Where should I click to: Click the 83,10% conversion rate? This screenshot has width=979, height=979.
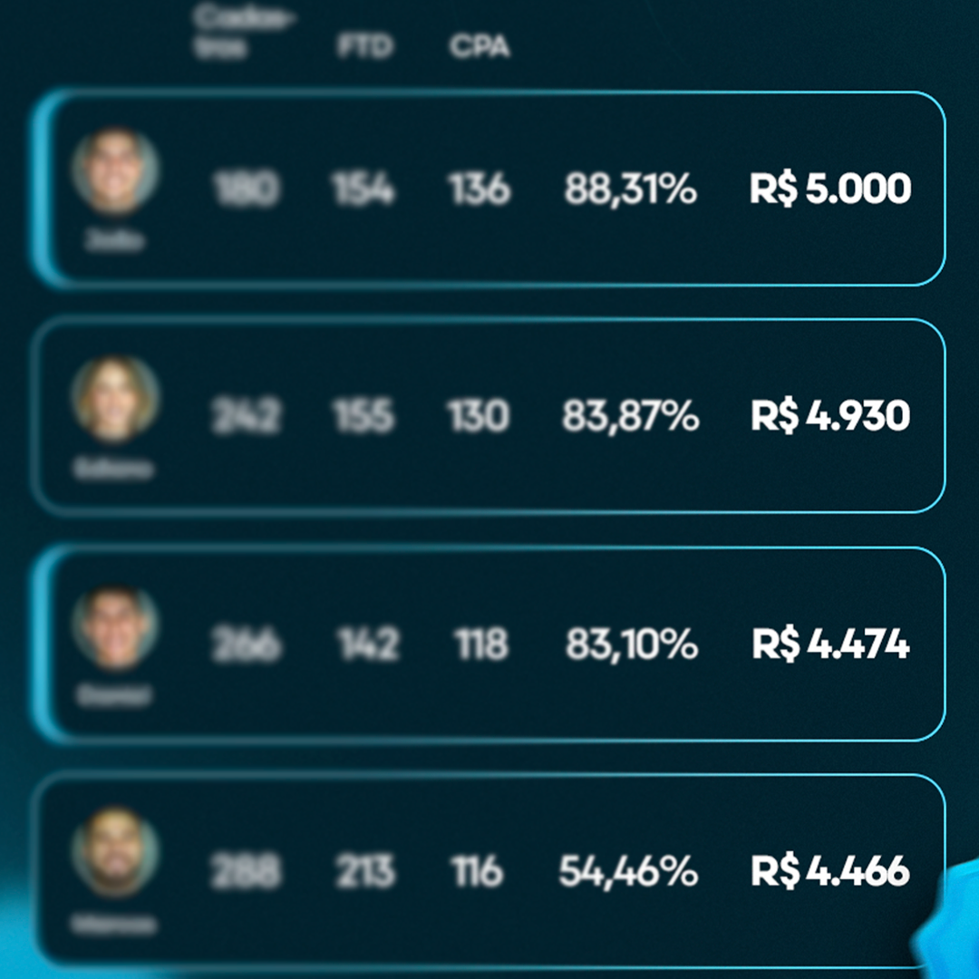click(x=632, y=645)
